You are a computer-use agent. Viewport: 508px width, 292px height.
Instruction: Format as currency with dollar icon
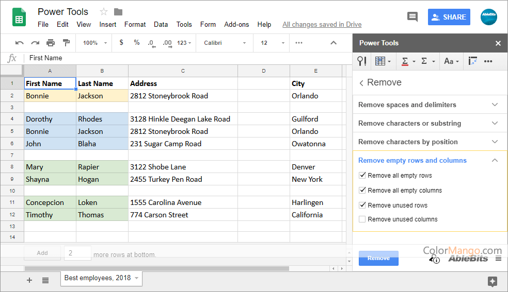pos(121,43)
